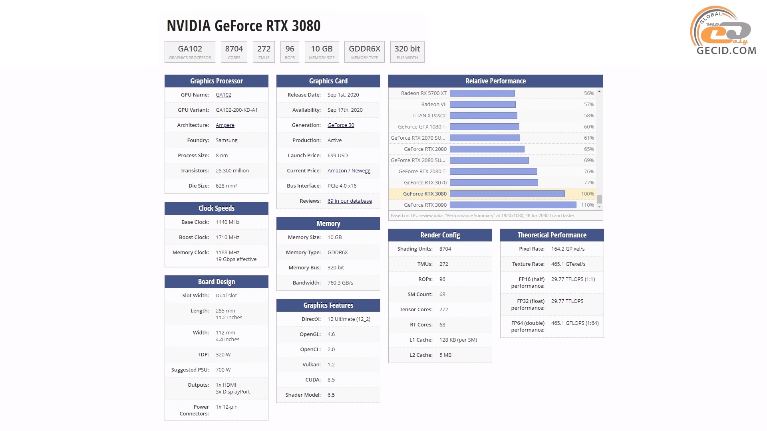767x431 pixels.
Task: Select the GeForce GTX 1080 Ti row label
Action: 422,127
